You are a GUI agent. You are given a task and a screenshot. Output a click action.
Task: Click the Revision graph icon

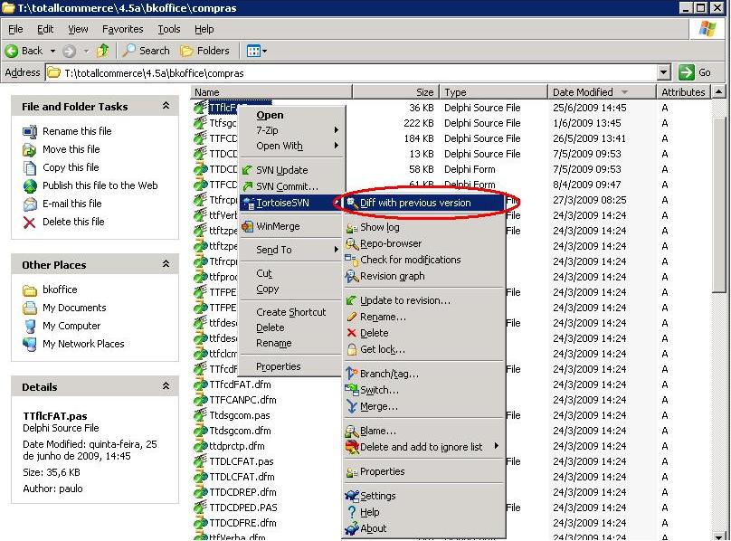coord(352,276)
